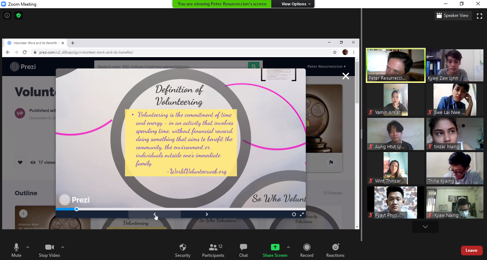487x260 pixels.
Task: Select Swe Lai Nwe's video thumbnail
Action: (455, 100)
